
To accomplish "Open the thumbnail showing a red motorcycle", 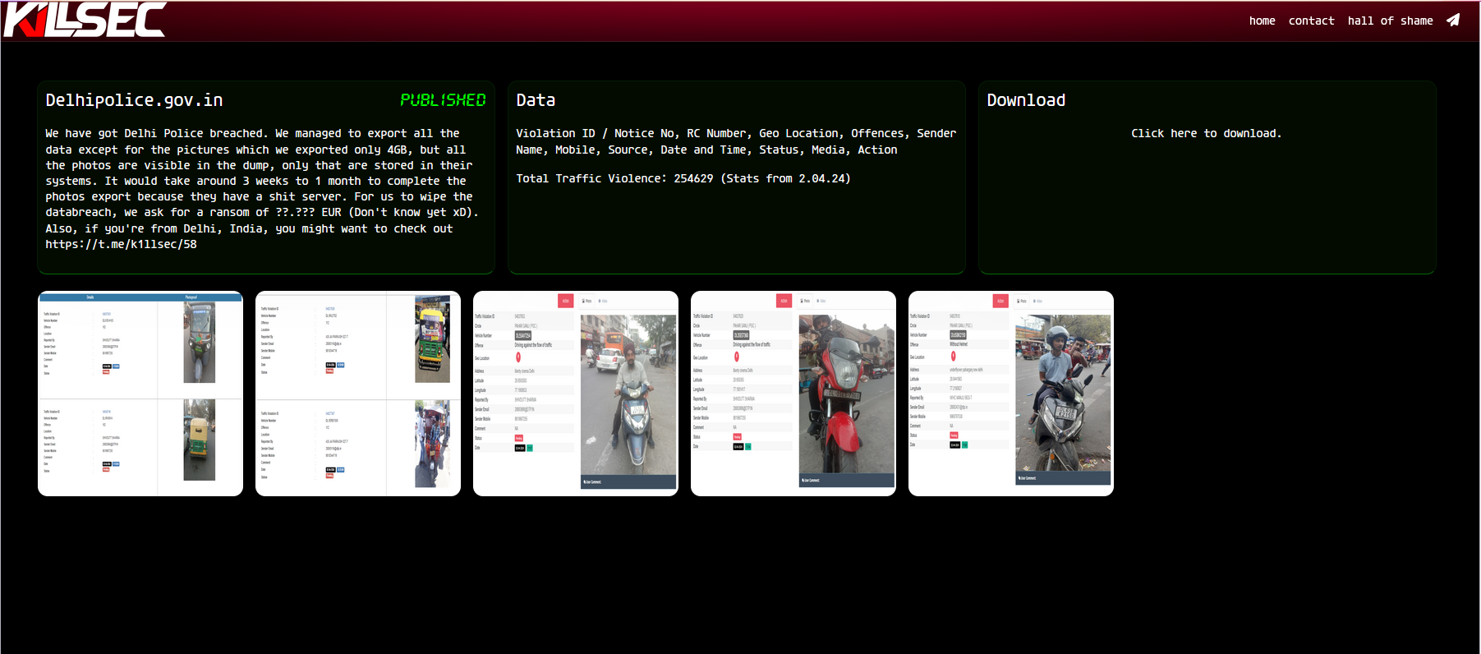I will coord(793,394).
